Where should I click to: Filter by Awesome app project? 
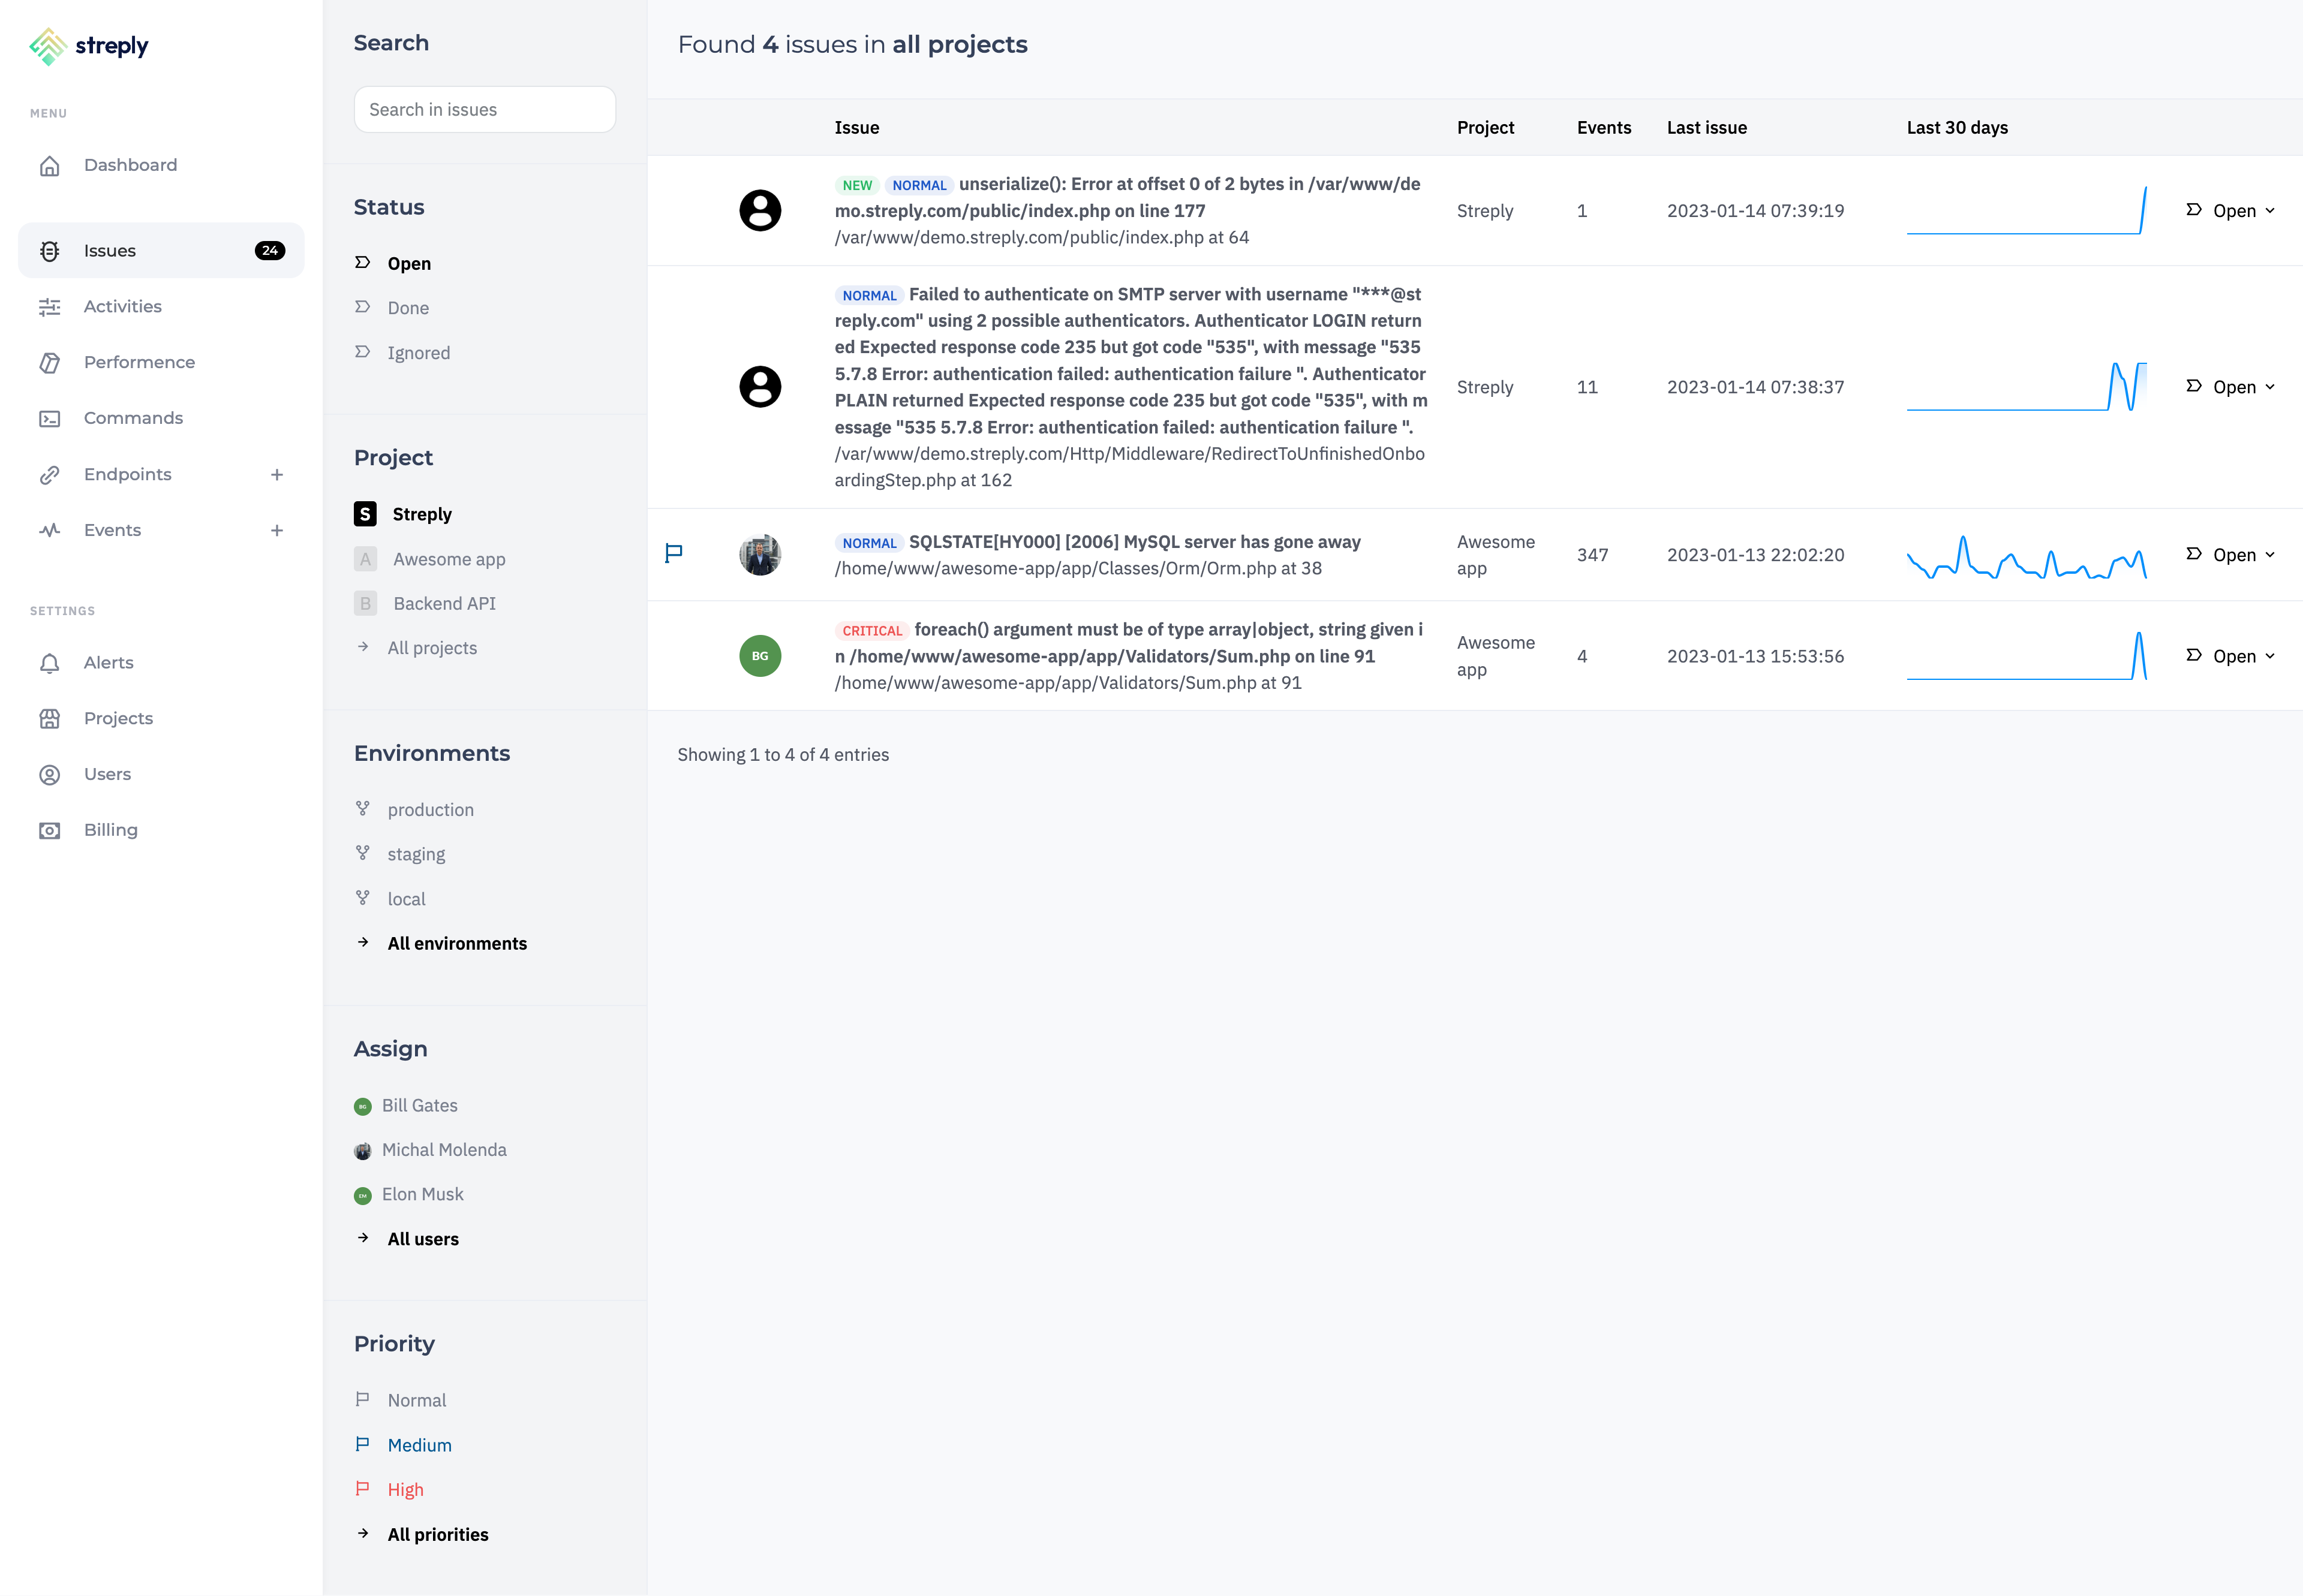click(x=448, y=559)
